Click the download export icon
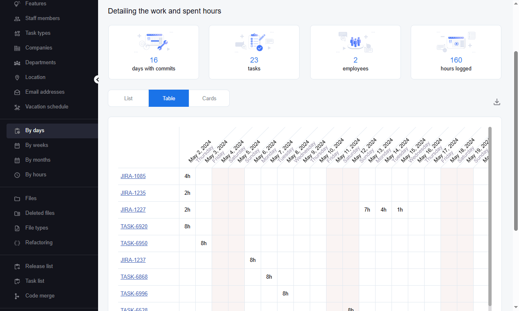This screenshot has width=519, height=311. (497, 102)
